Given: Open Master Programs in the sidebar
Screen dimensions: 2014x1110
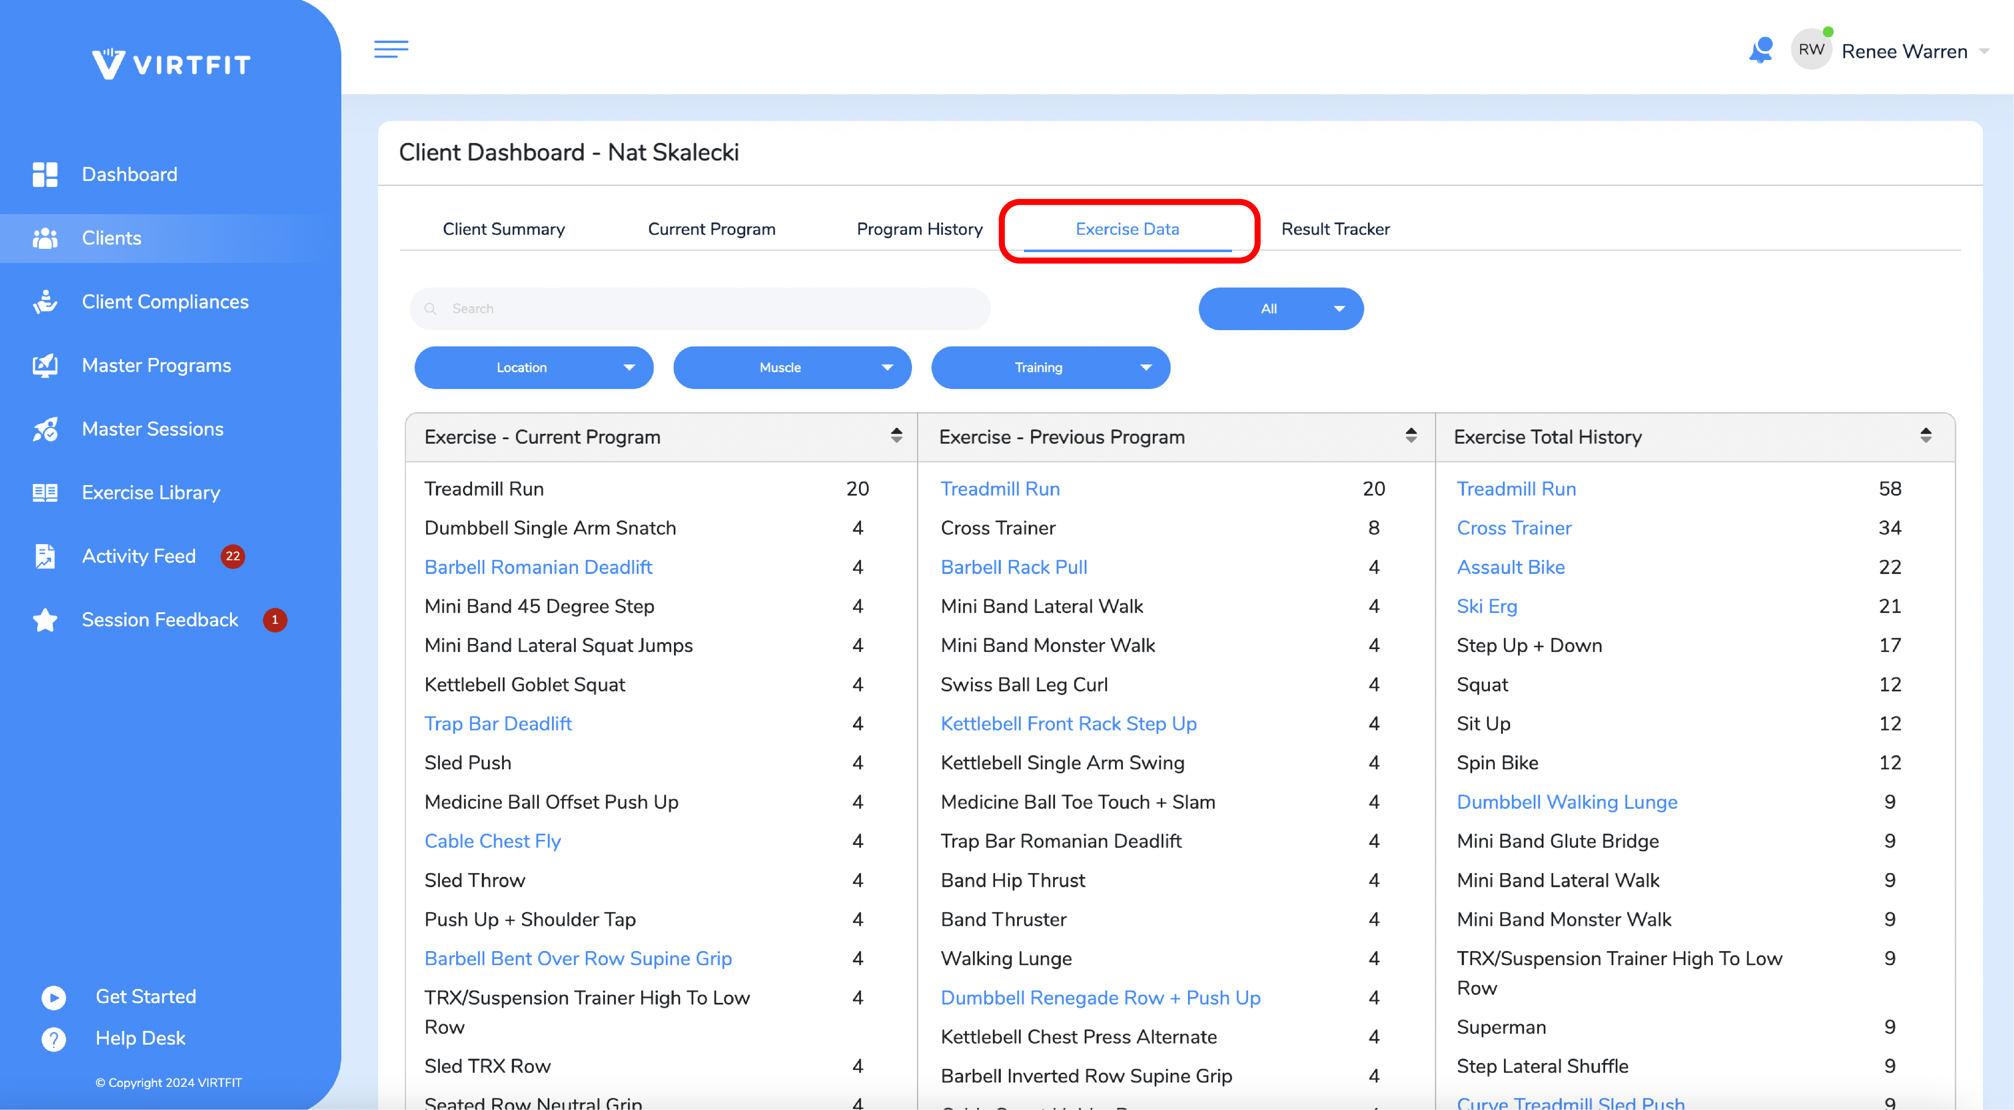Looking at the screenshot, I should click(156, 365).
